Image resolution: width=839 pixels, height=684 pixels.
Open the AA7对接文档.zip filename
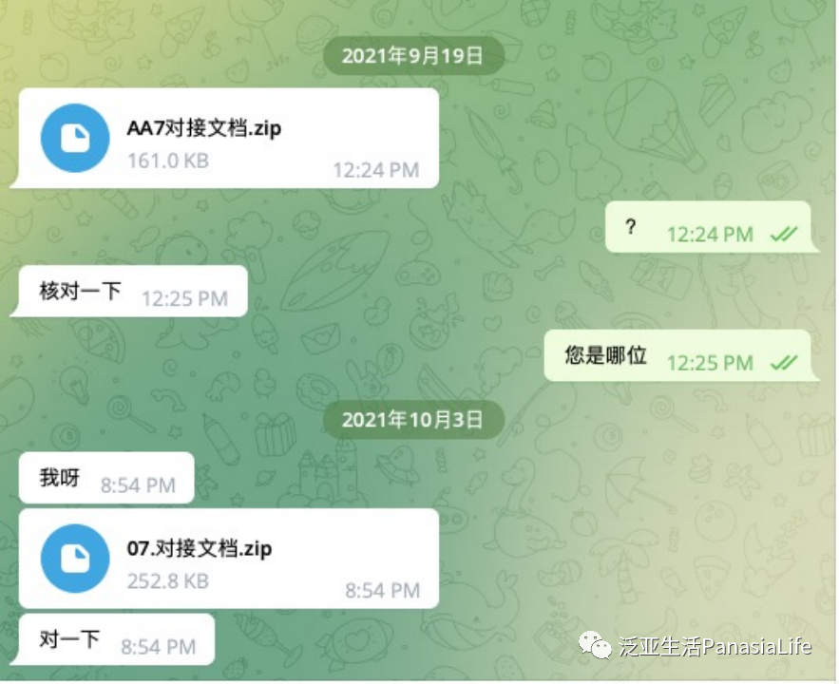click(204, 128)
